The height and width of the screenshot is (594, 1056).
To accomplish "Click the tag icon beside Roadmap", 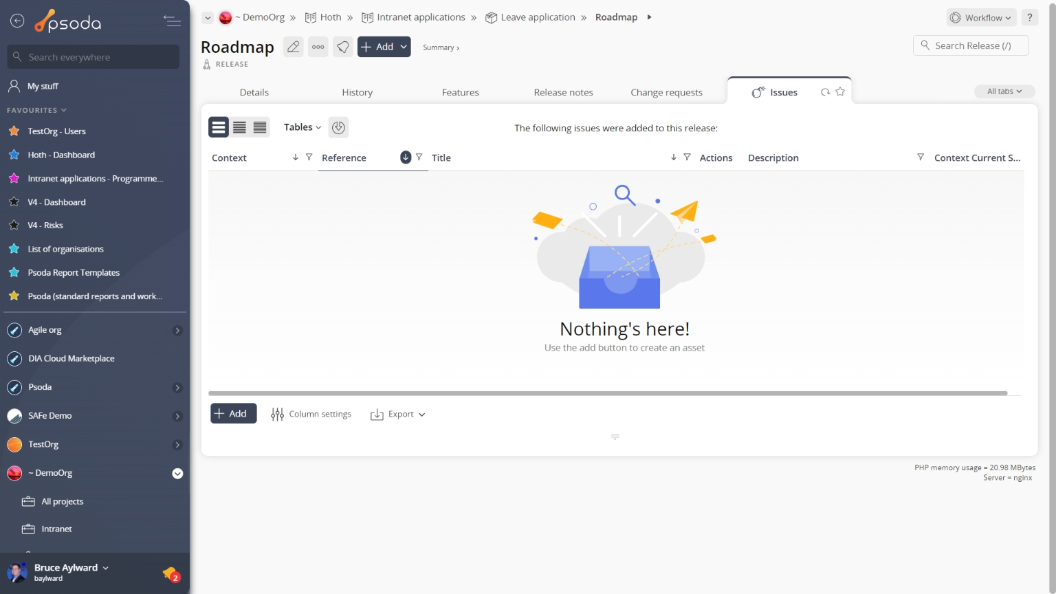I will [343, 47].
